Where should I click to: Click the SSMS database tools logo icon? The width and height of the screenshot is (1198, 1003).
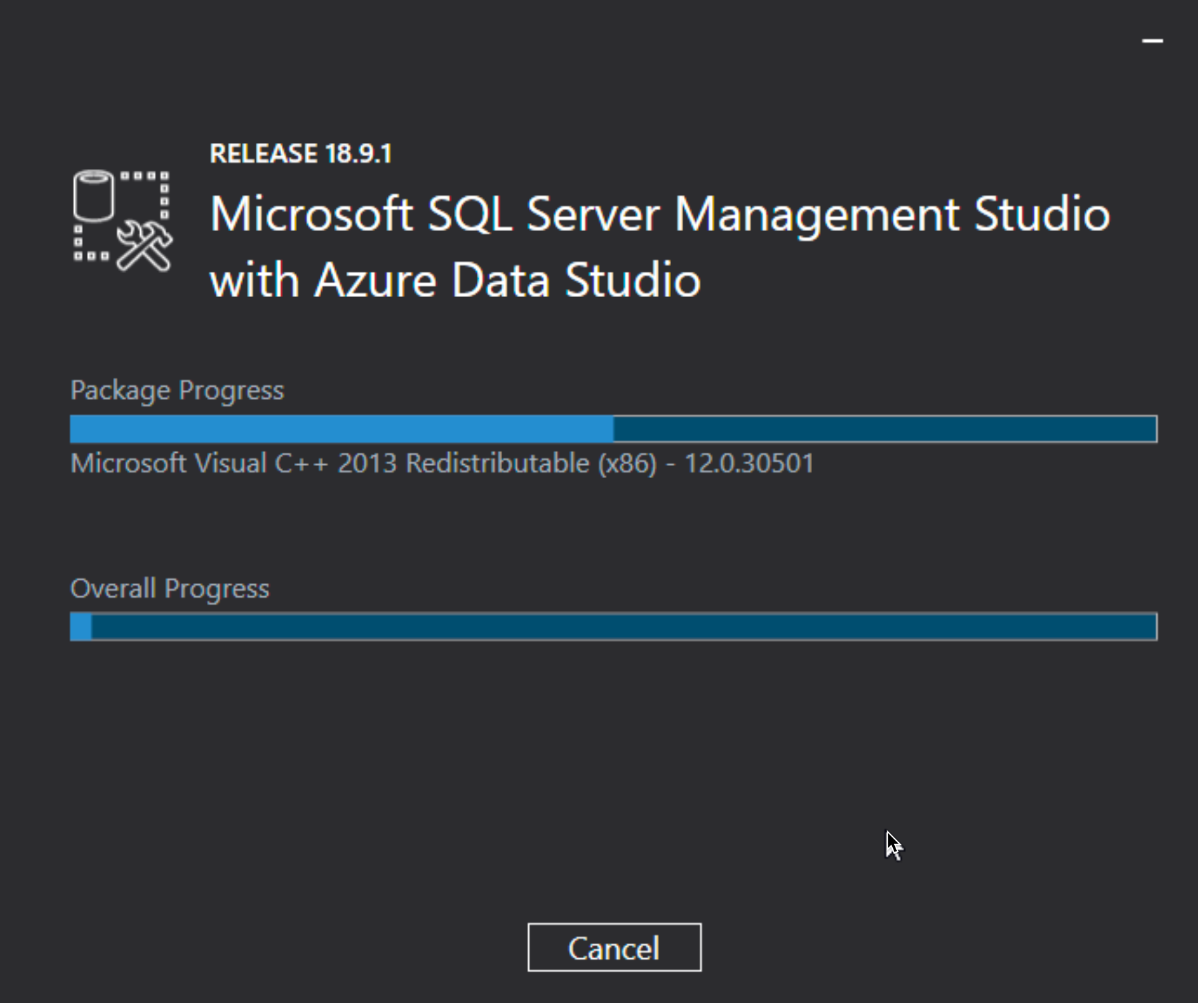pos(123,220)
